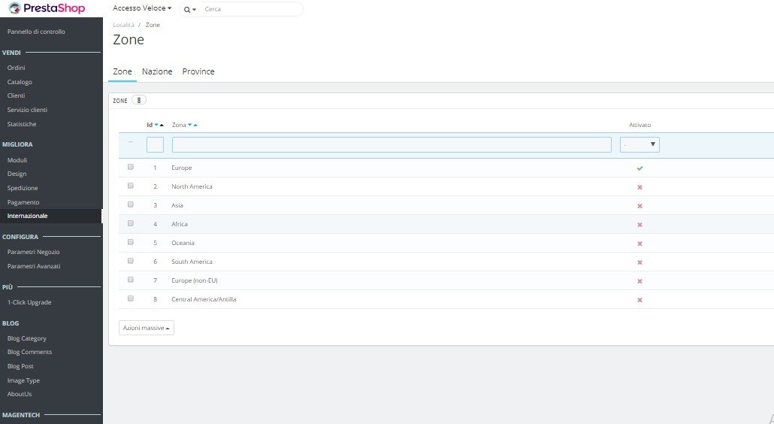Switch to the Nazione tab
The width and height of the screenshot is (774, 424).
(x=157, y=71)
